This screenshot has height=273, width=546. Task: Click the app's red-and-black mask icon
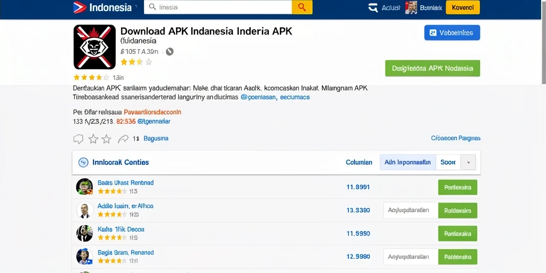click(x=95, y=47)
